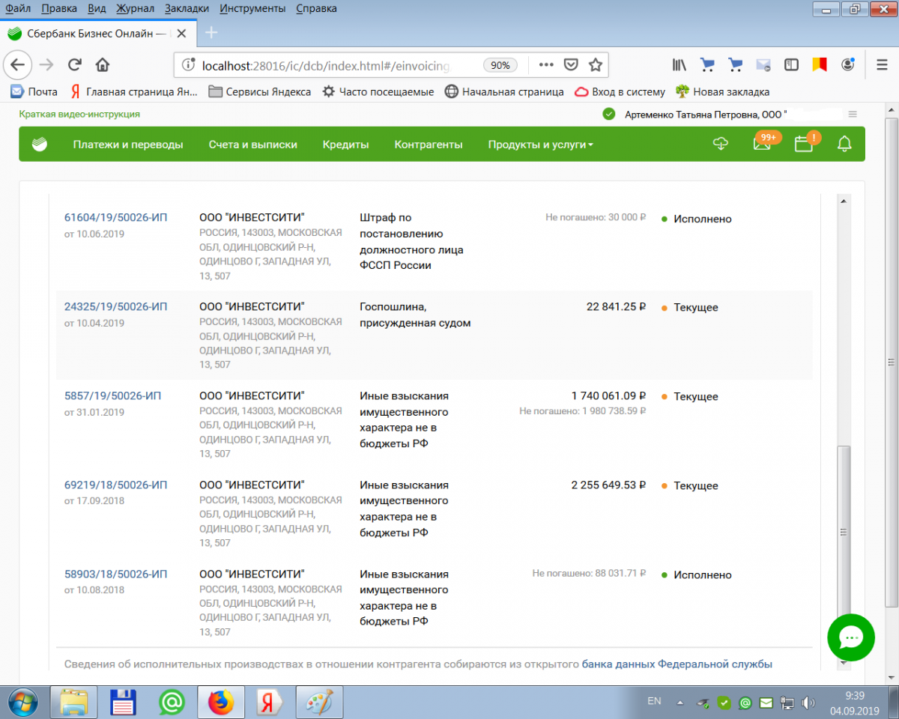
Task: Open the green chat bubble button
Action: click(851, 638)
